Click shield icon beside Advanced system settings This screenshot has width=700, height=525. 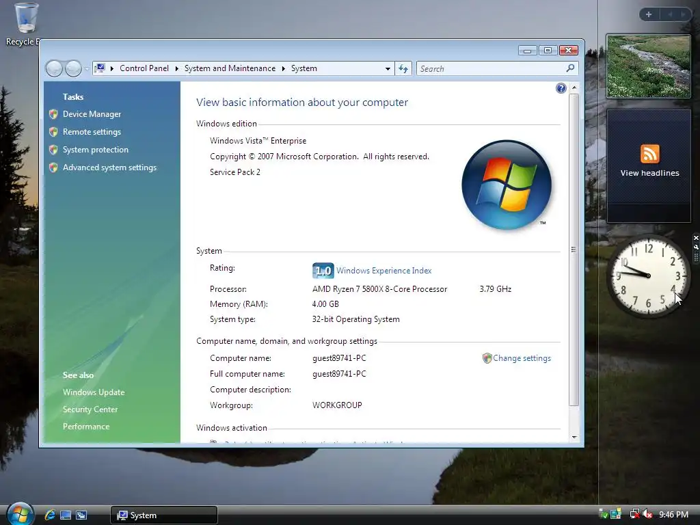53,167
